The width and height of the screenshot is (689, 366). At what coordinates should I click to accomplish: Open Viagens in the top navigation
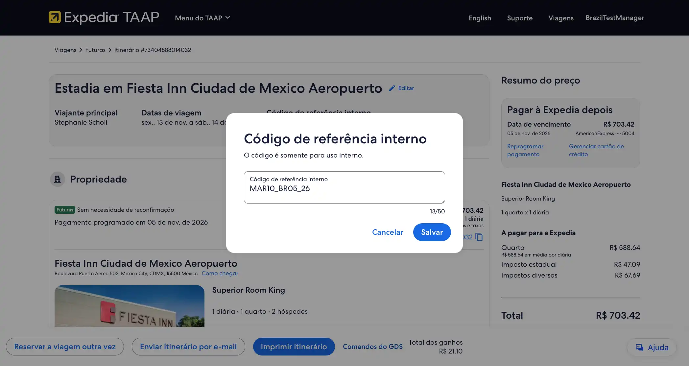tap(561, 18)
